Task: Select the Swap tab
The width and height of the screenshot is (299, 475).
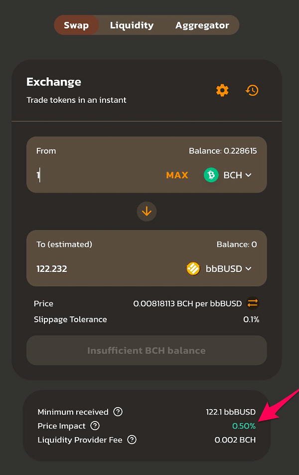Action: (76, 25)
